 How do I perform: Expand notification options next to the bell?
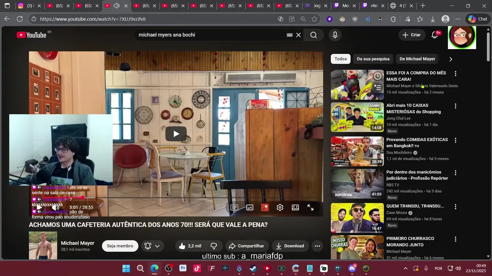pos(157,246)
